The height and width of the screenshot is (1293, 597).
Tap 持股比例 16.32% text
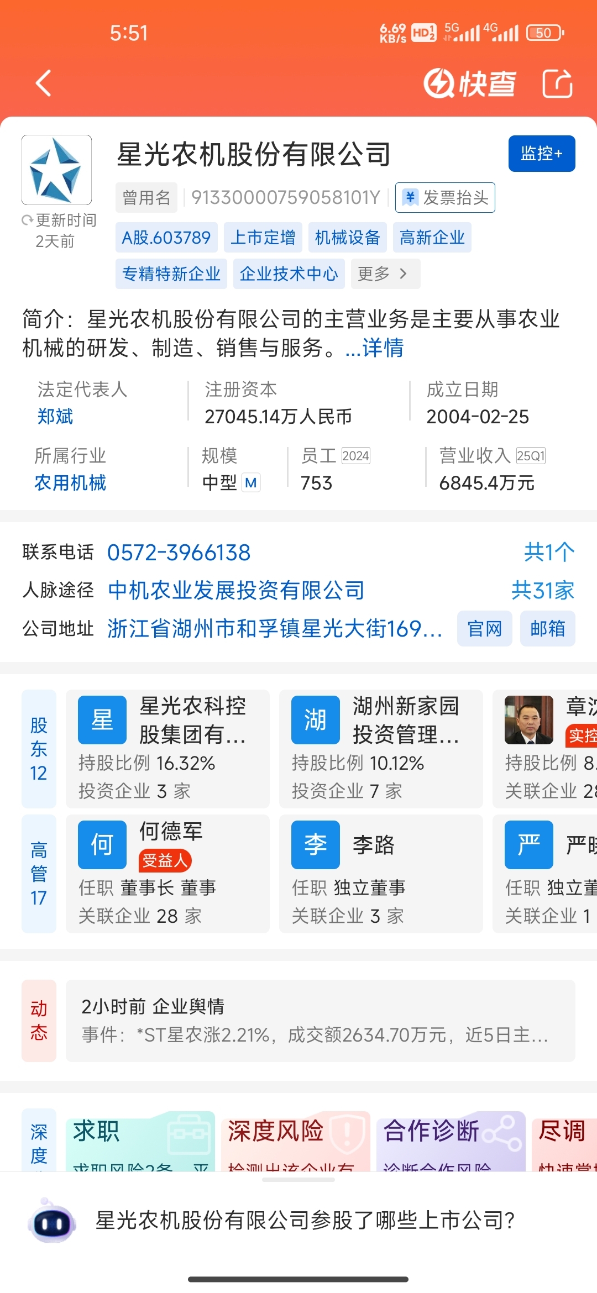(x=146, y=763)
